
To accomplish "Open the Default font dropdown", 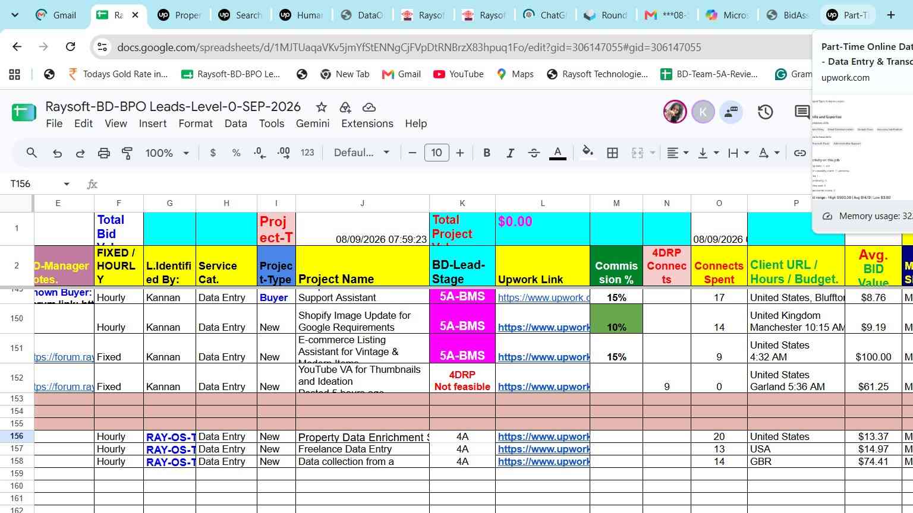I will [x=361, y=153].
